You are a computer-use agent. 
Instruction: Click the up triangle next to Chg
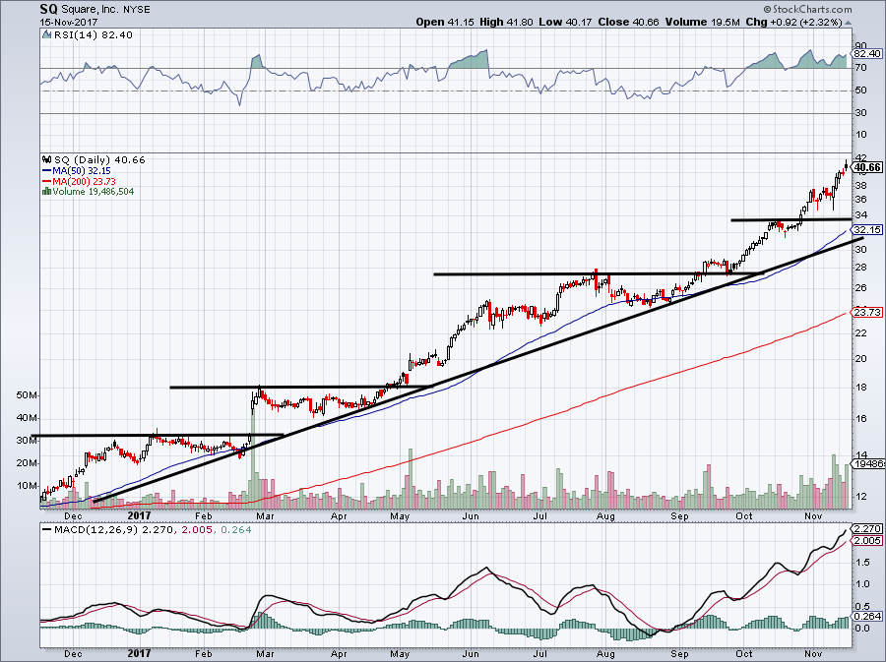tap(848, 24)
